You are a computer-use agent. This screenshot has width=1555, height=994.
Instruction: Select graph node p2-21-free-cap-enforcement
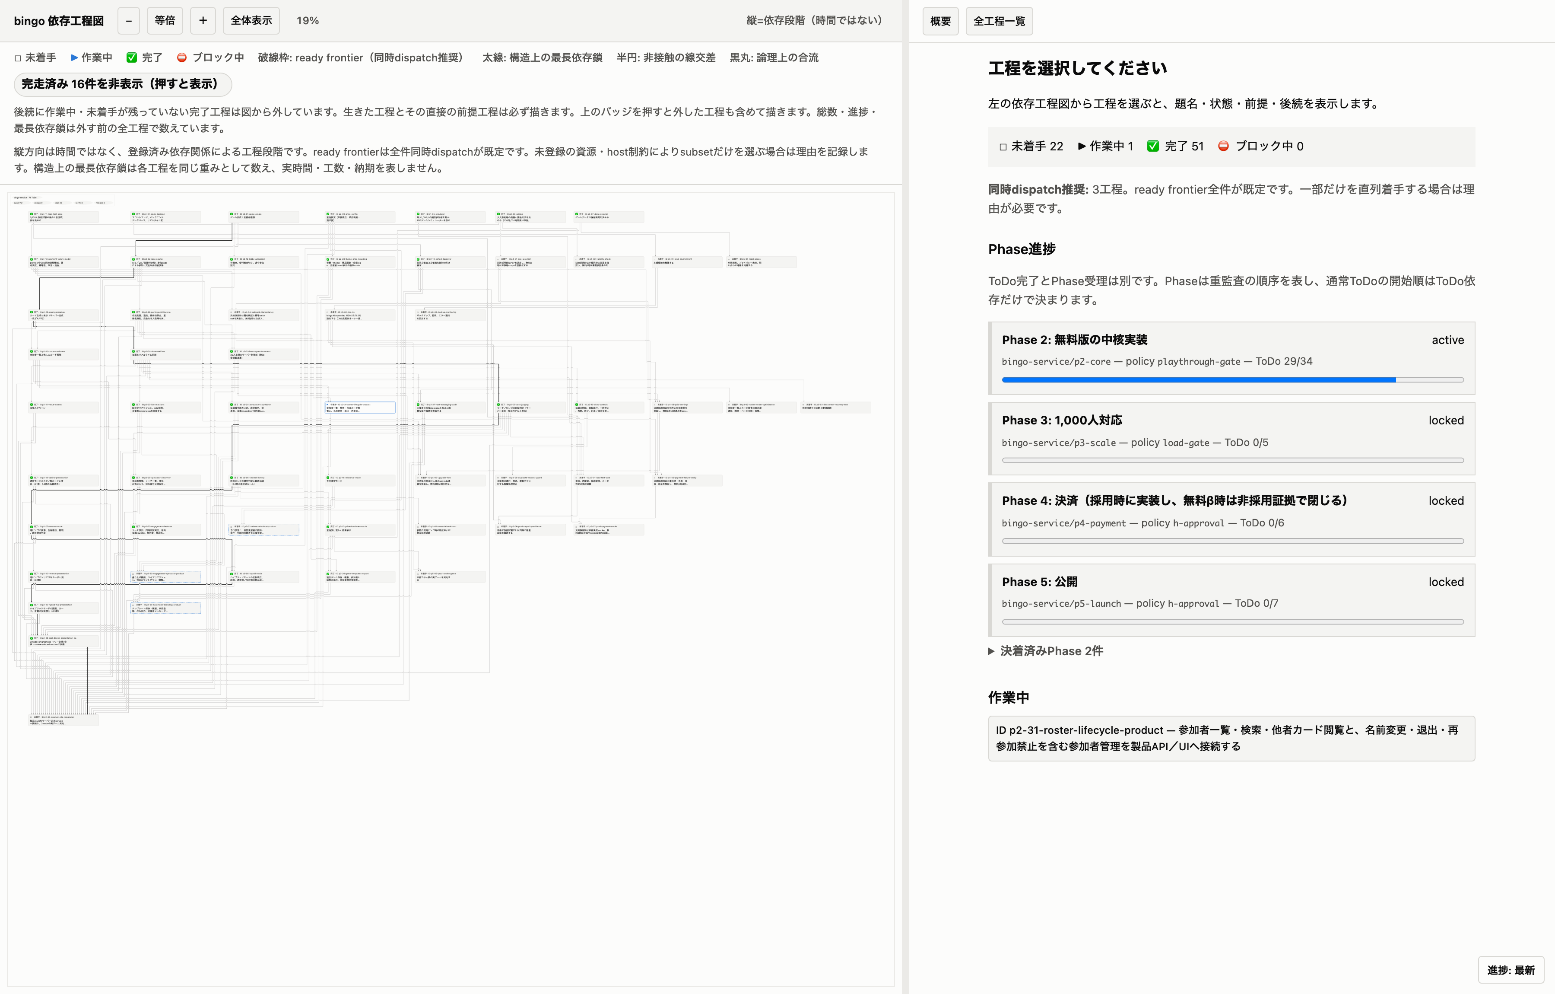click(263, 355)
